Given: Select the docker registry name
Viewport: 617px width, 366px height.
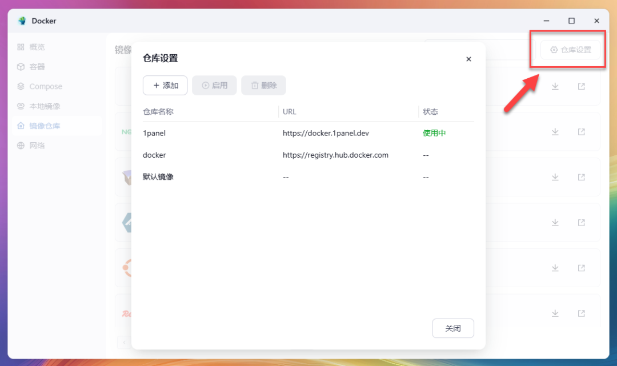Looking at the screenshot, I should point(154,155).
